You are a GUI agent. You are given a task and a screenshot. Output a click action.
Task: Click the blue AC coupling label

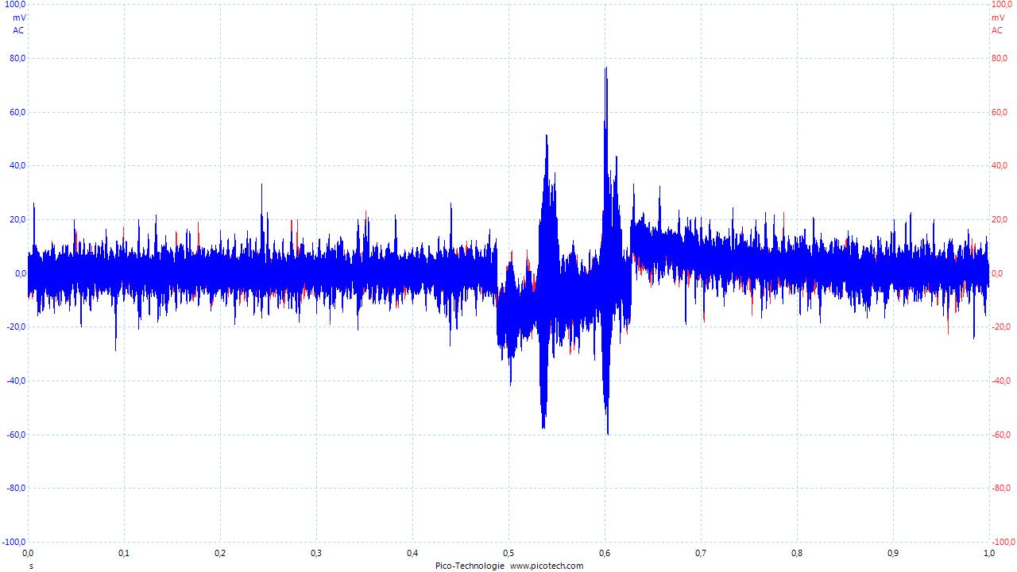pyautogui.click(x=19, y=30)
